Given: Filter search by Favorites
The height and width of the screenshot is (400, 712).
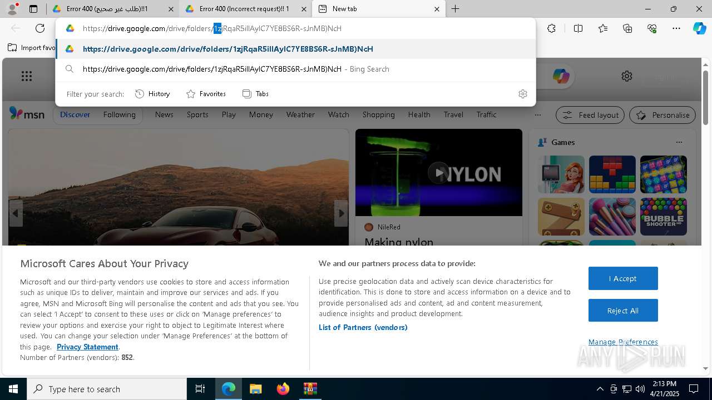Looking at the screenshot, I should 206,94.
